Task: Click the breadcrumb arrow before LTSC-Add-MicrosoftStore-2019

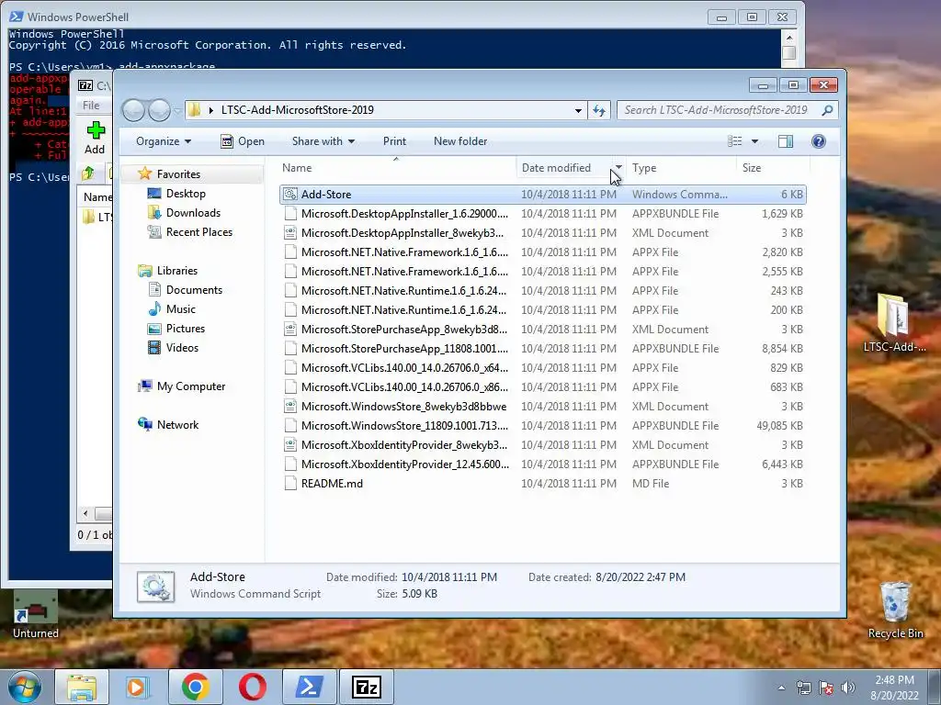Action: 210,110
